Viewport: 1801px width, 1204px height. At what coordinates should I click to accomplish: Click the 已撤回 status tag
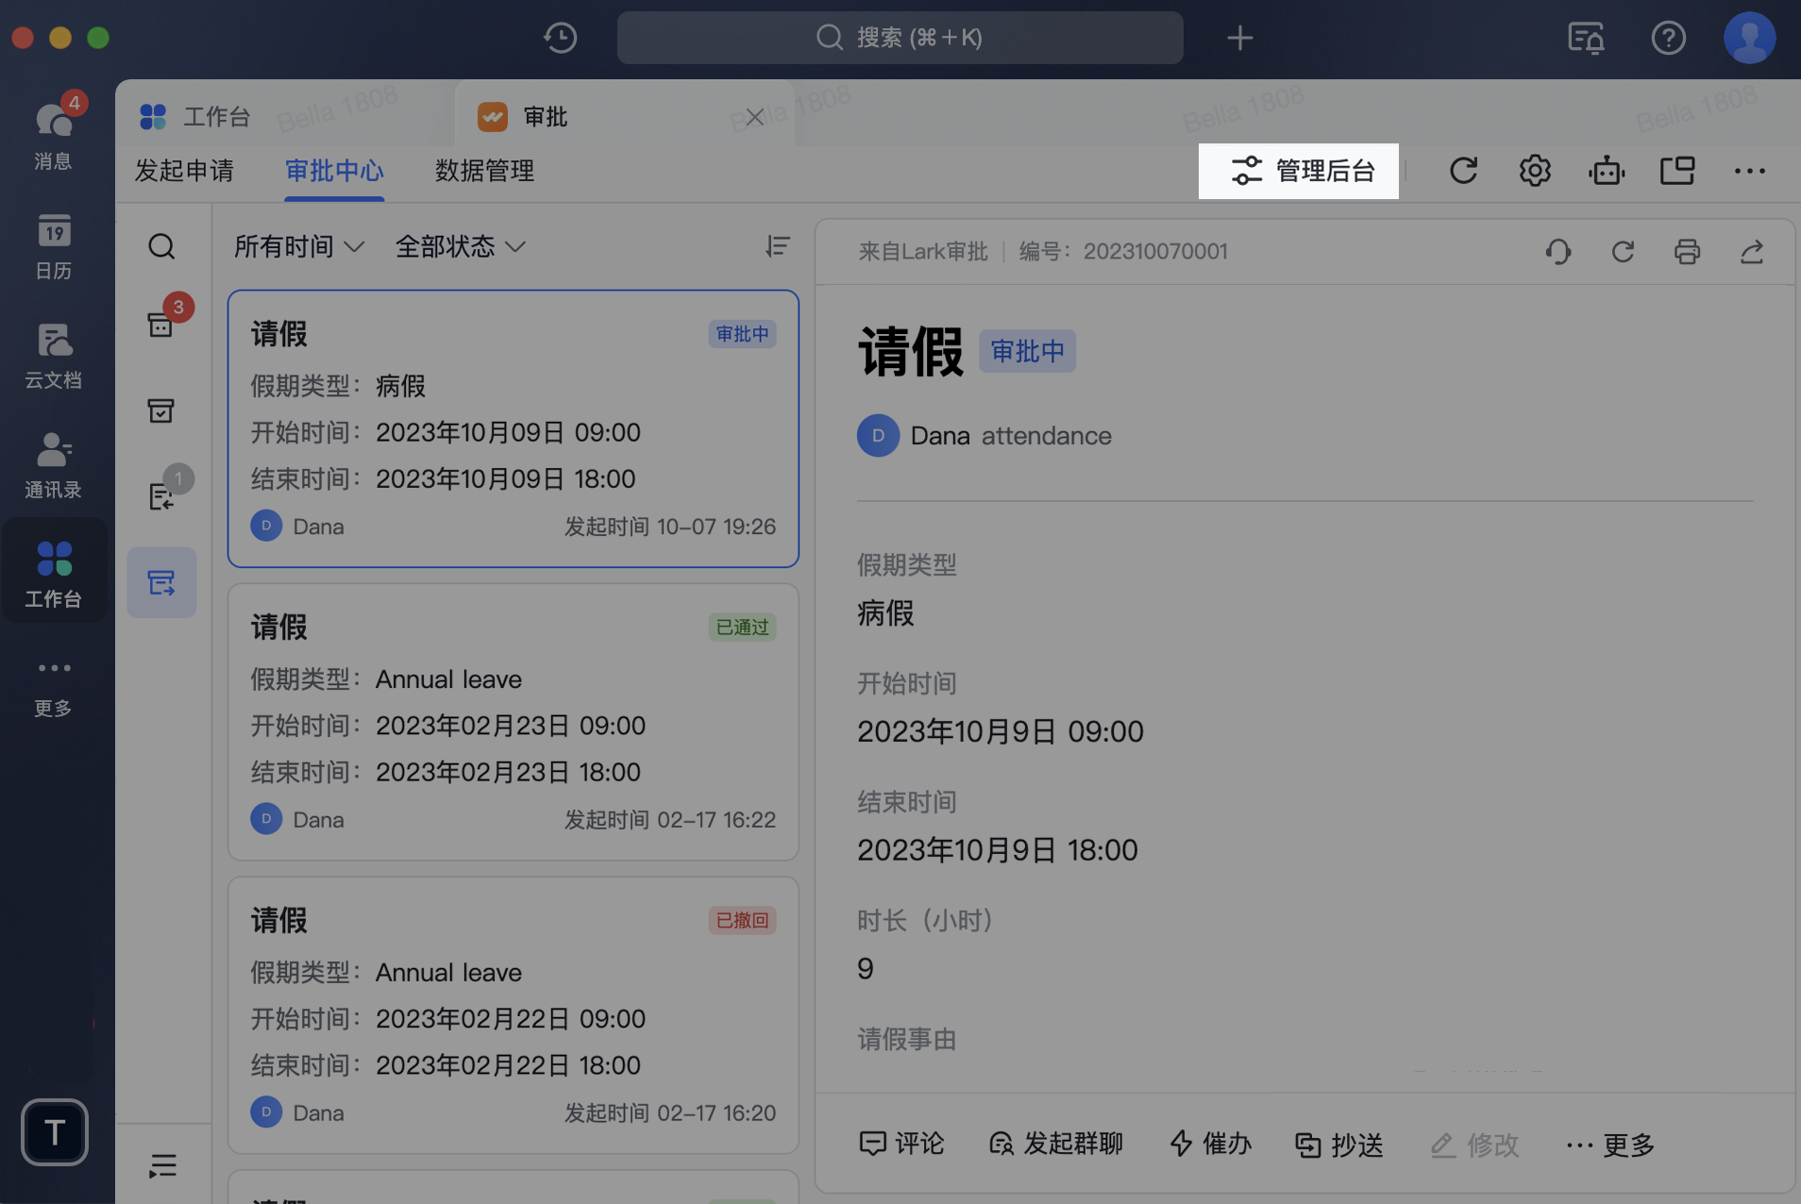coord(742,921)
